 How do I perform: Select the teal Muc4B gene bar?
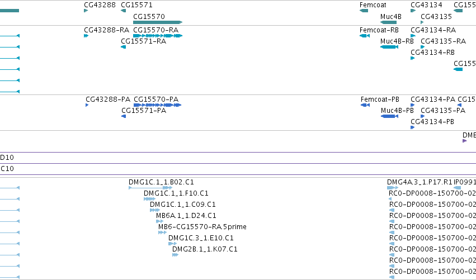388,22
